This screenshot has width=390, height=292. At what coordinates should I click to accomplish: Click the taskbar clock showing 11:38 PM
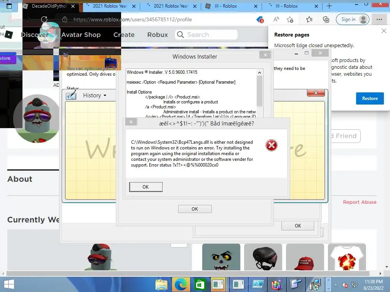tap(373, 285)
